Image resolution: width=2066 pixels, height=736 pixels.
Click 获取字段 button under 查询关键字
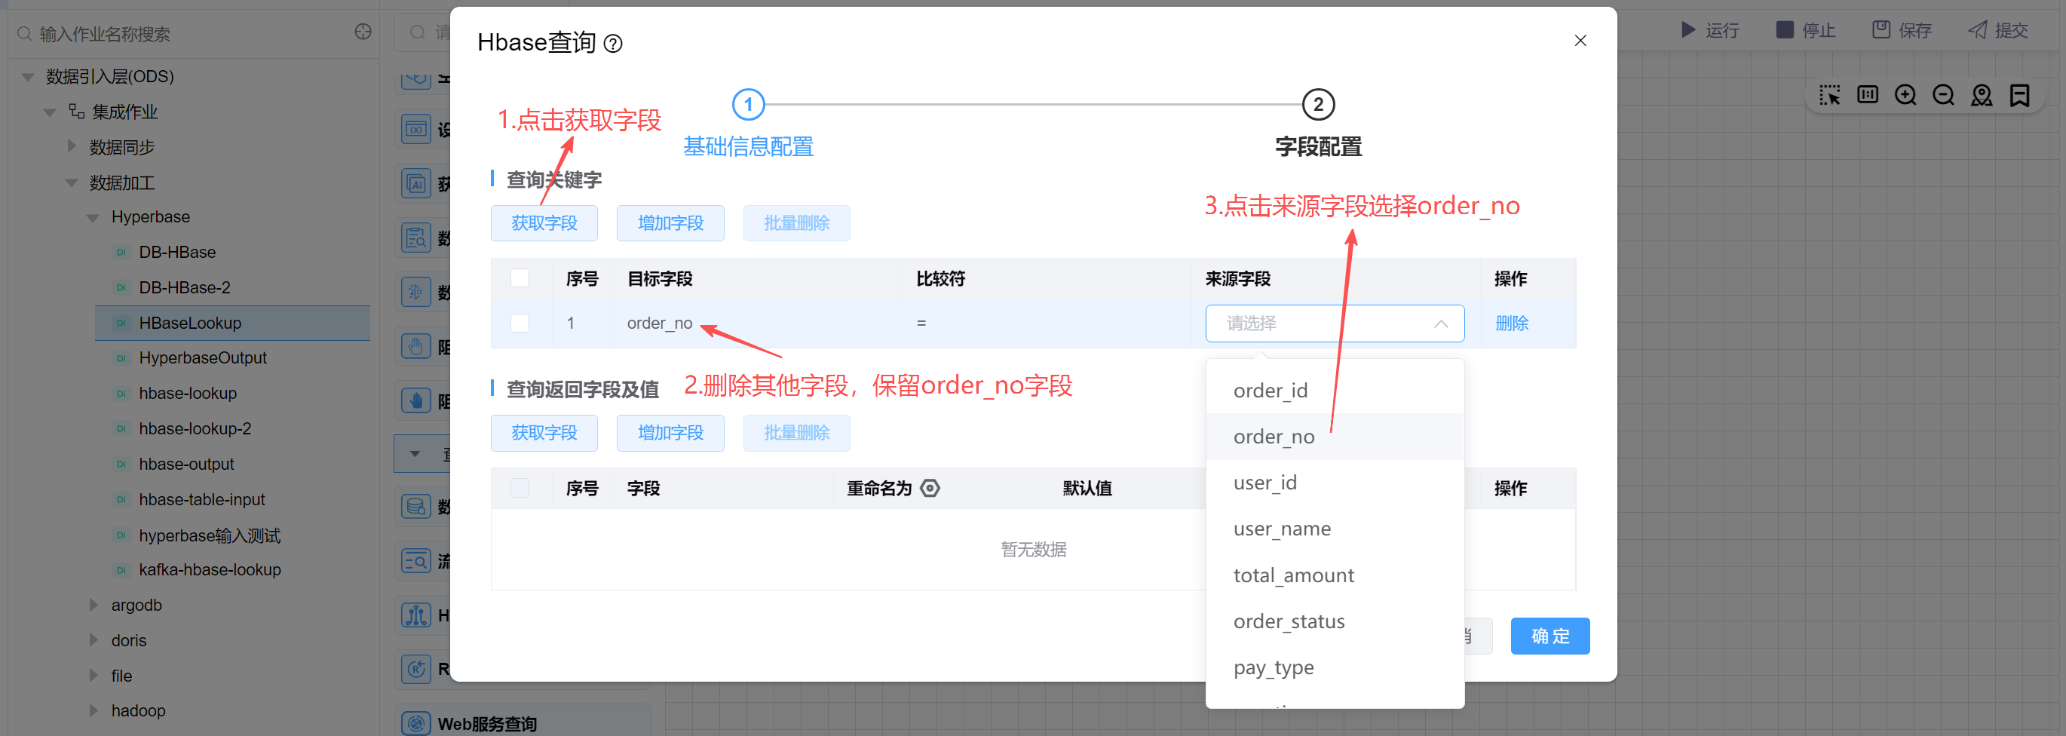[x=544, y=223]
